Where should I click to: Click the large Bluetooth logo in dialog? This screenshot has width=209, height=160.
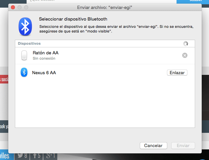pos(25,27)
